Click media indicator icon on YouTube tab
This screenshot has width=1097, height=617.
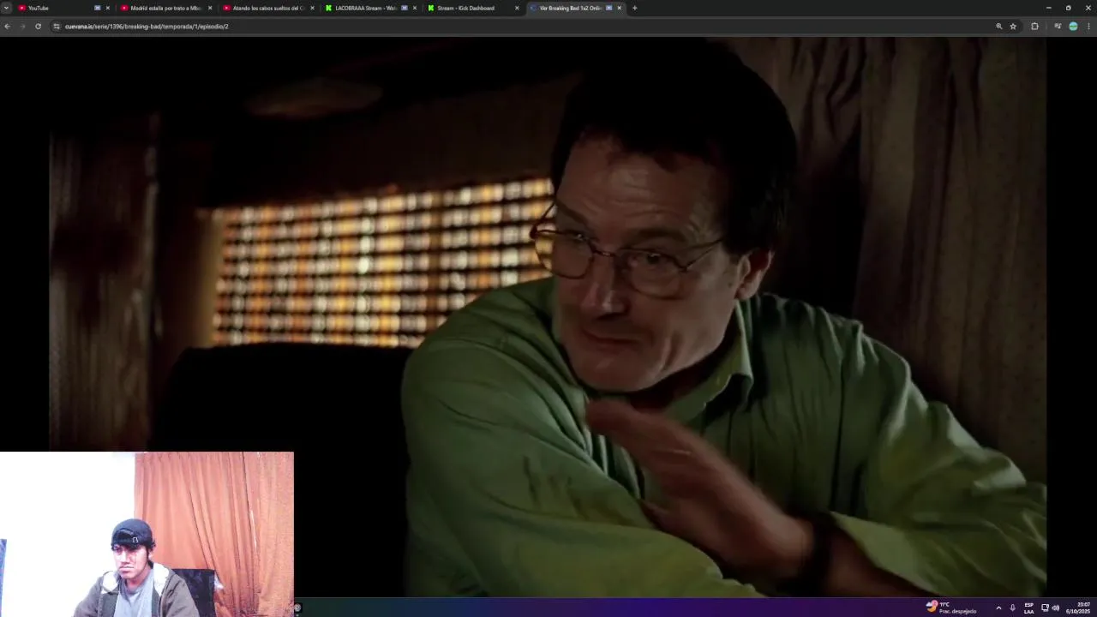click(x=97, y=8)
